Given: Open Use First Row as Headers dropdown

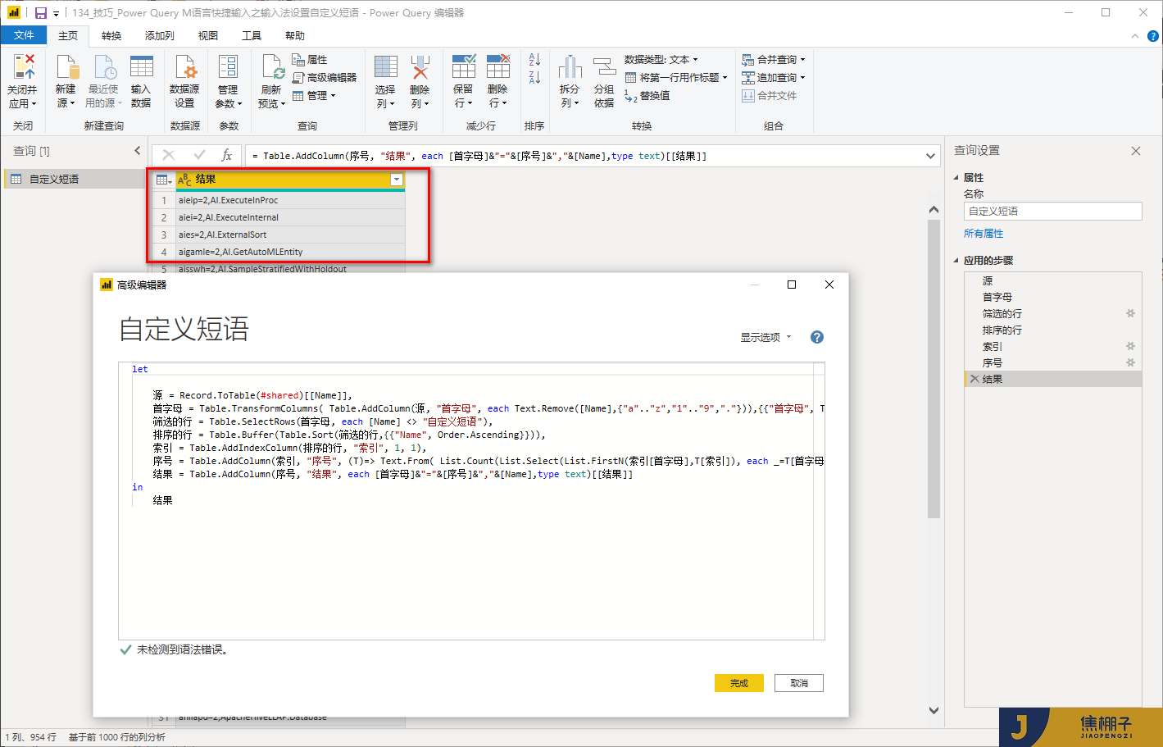Looking at the screenshot, I should click(x=676, y=78).
